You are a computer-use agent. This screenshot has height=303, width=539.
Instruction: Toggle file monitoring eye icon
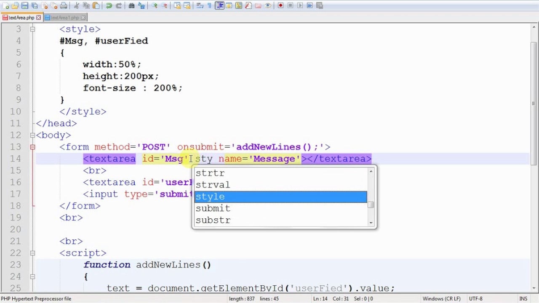pyautogui.click(x=268, y=5)
